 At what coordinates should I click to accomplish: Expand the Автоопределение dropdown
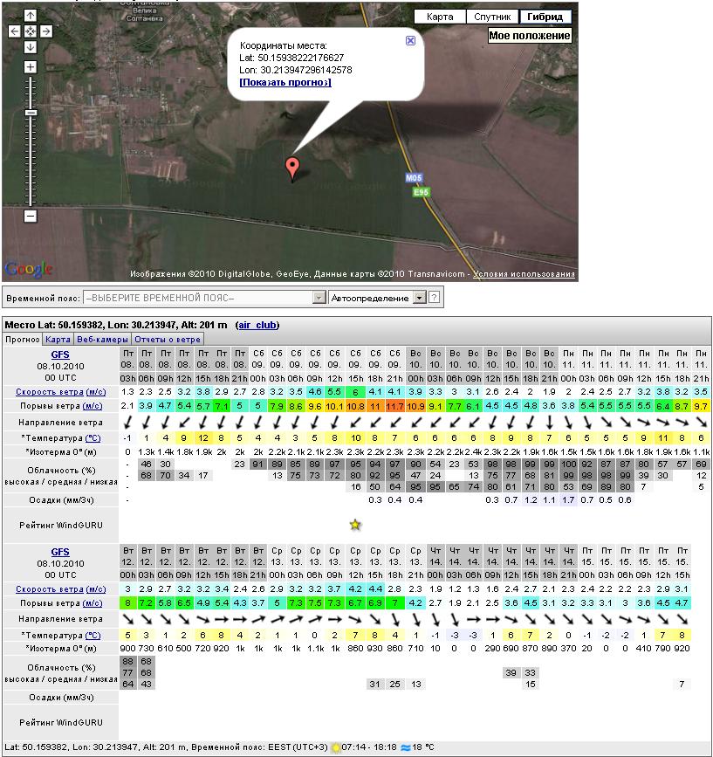[419, 298]
